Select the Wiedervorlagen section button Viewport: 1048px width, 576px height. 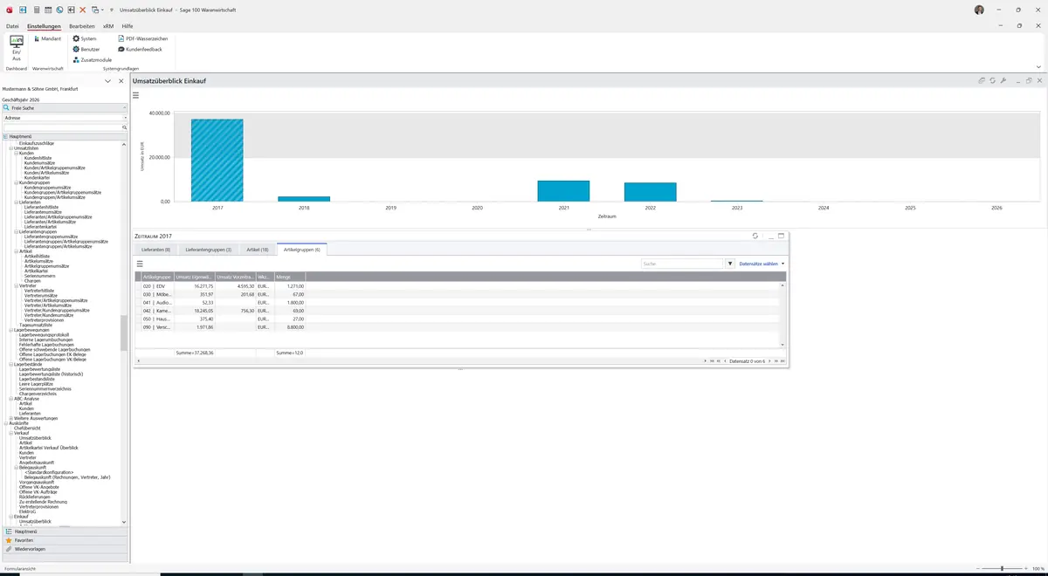65,549
